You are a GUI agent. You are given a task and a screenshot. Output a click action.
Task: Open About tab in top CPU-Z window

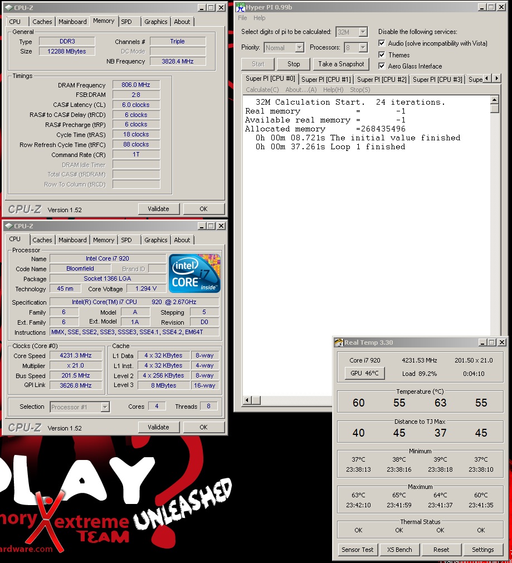pyautogui.click(x=182, y=22)
